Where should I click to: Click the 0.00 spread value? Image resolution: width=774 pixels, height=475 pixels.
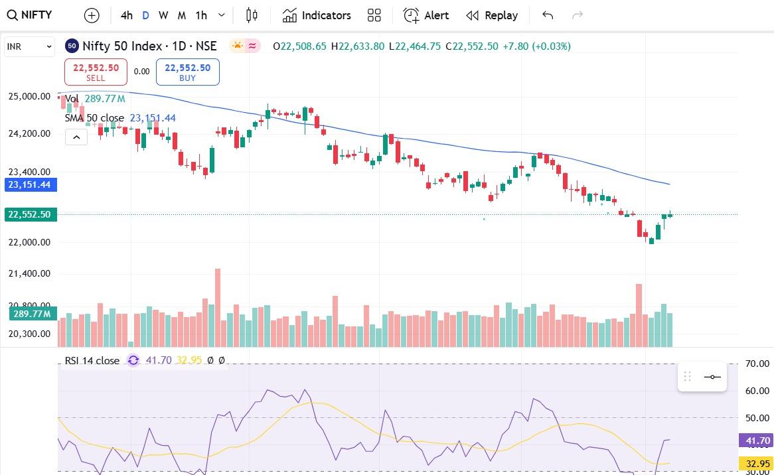[141, 72]
